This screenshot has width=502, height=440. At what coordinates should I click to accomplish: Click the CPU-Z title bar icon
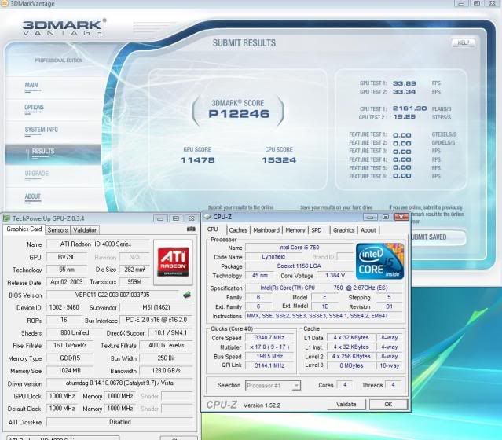[x=207, y=216]
